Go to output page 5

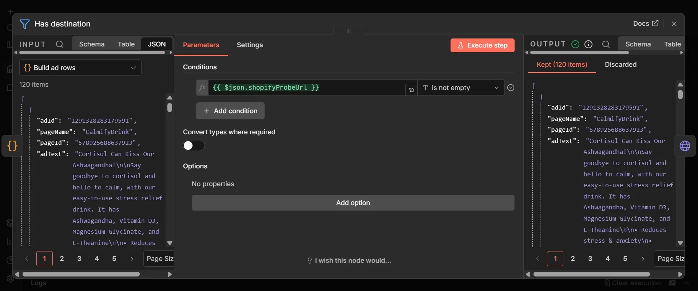[625, 259]
